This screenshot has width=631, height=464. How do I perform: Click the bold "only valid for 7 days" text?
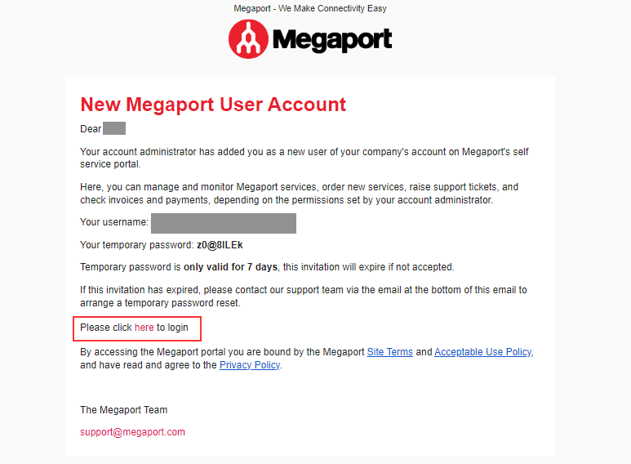coord(230,267)
